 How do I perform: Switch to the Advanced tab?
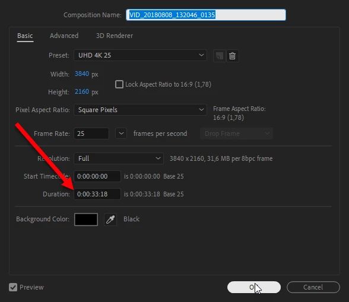click(x=64, y=36)
